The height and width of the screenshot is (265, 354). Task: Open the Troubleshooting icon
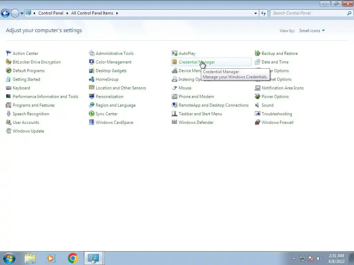coord(257,114)
